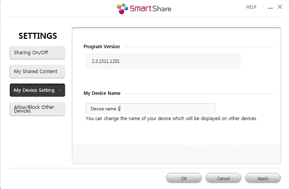Click the SmartShare title text
Screen dimensions: 289x189
pyautogui.click(x=151, y=8)
